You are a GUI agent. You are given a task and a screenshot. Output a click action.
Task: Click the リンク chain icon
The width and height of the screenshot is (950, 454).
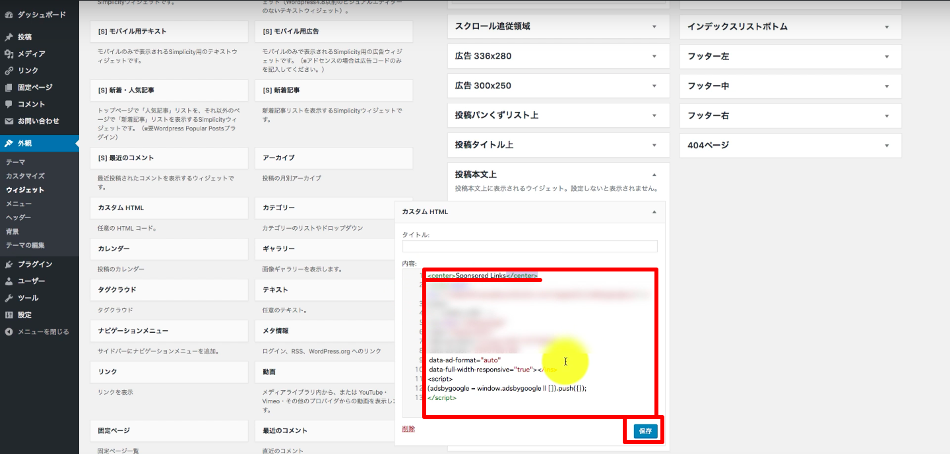(x=9, y=71)
